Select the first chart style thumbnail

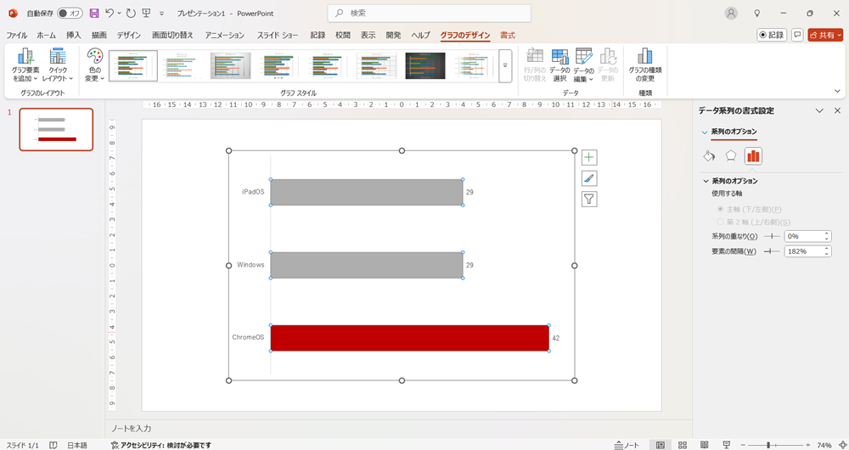(133, 66)
